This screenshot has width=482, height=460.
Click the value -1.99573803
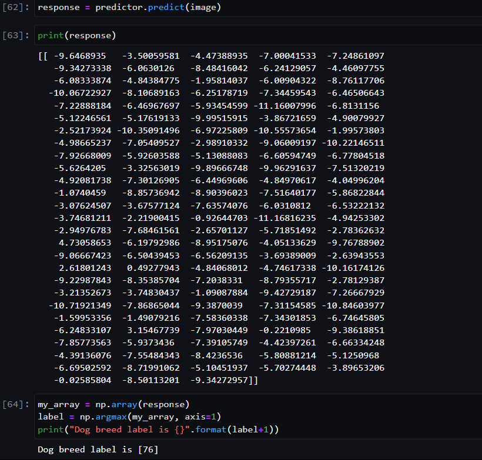(x=356, y=130)
